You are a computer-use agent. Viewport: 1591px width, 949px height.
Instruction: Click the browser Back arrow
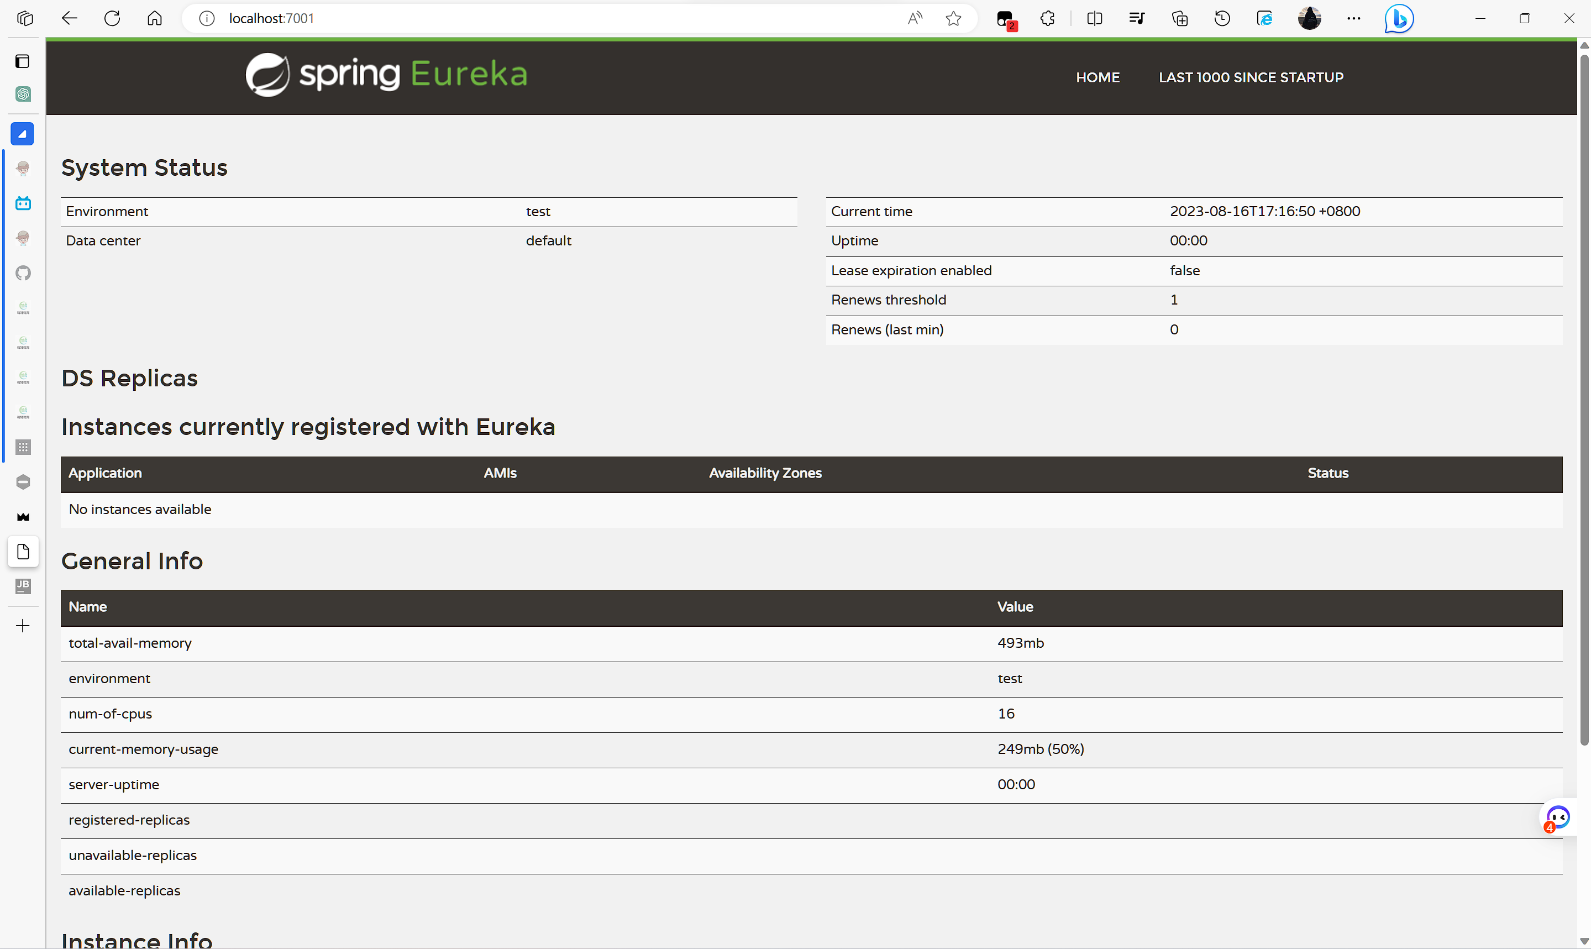(69, 19)
